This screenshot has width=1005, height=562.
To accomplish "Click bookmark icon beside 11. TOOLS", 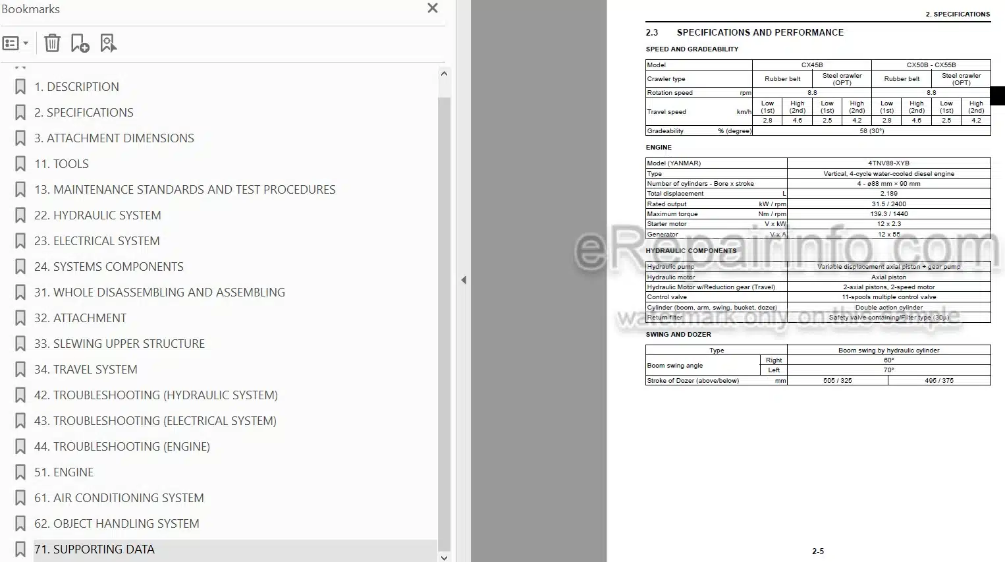I will [20, 164].
